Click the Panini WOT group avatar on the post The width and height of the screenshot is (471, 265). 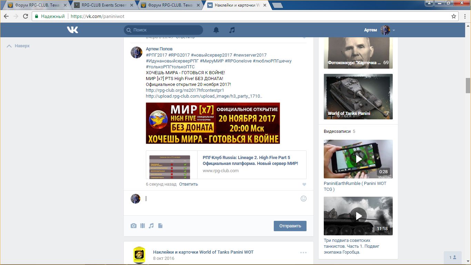[x=139, y=255]
